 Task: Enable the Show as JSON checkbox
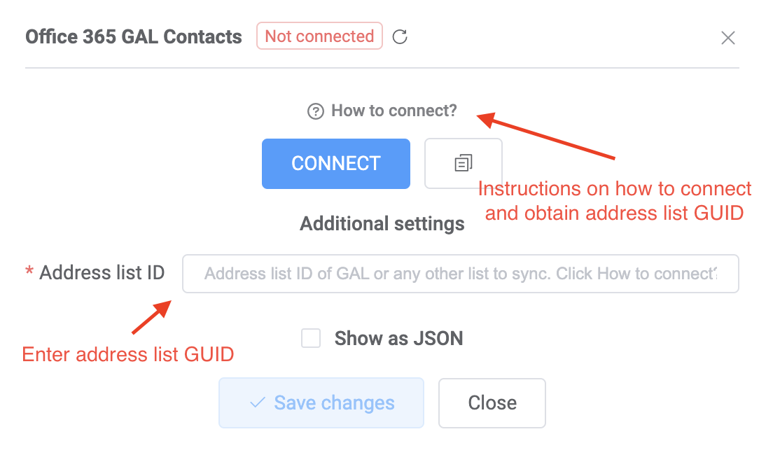click(x=311, y=337)
